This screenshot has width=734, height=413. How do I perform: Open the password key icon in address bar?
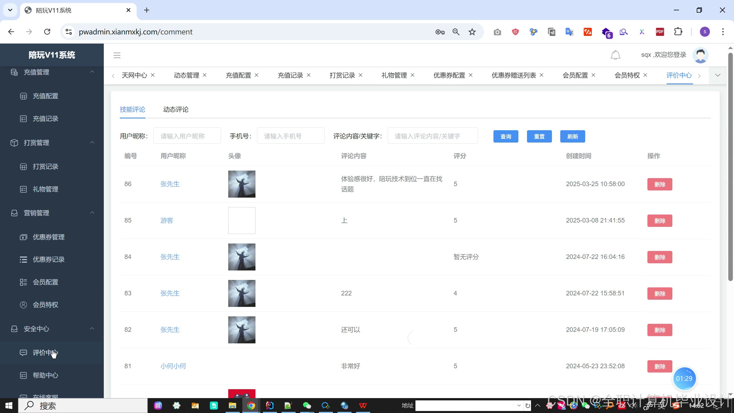pyautogui.click(x=440, y=32)
